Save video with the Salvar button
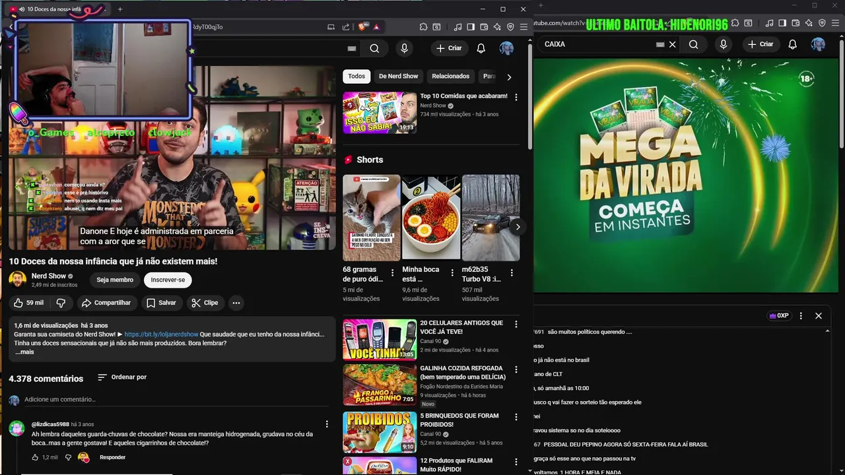 tap(161, 303)
